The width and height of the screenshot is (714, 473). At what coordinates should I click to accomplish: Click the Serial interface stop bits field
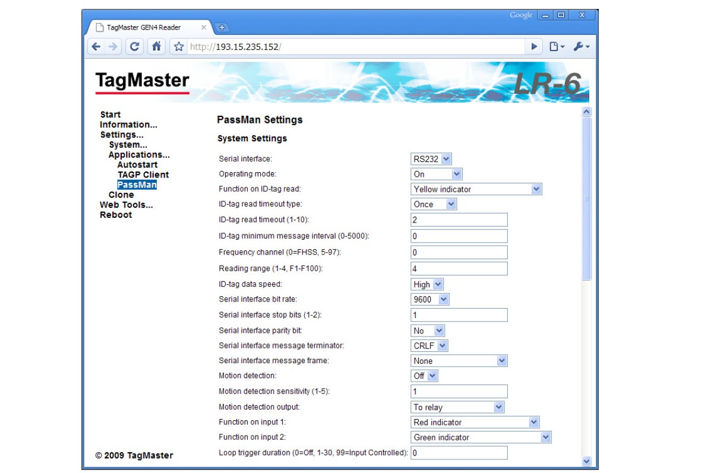459,315
